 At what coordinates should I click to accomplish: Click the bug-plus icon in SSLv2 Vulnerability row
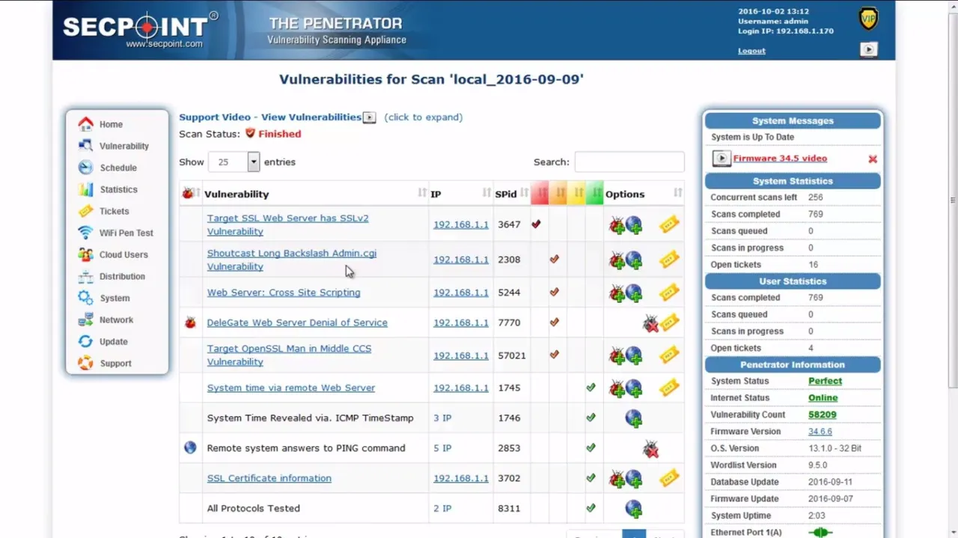tap(617, 225)
